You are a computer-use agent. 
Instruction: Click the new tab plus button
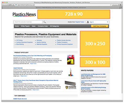click(x=121, y=8)
